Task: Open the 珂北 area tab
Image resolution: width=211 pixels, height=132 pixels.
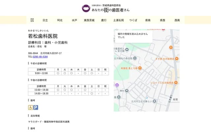Action: (x=60, y=20)
